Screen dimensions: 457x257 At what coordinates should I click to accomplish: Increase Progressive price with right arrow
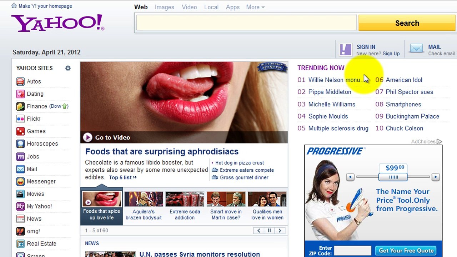[436, 177]
